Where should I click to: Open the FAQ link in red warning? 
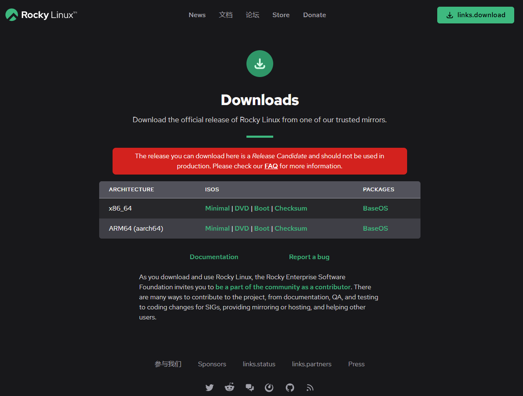pyautogui.click(x=271, y=166)
